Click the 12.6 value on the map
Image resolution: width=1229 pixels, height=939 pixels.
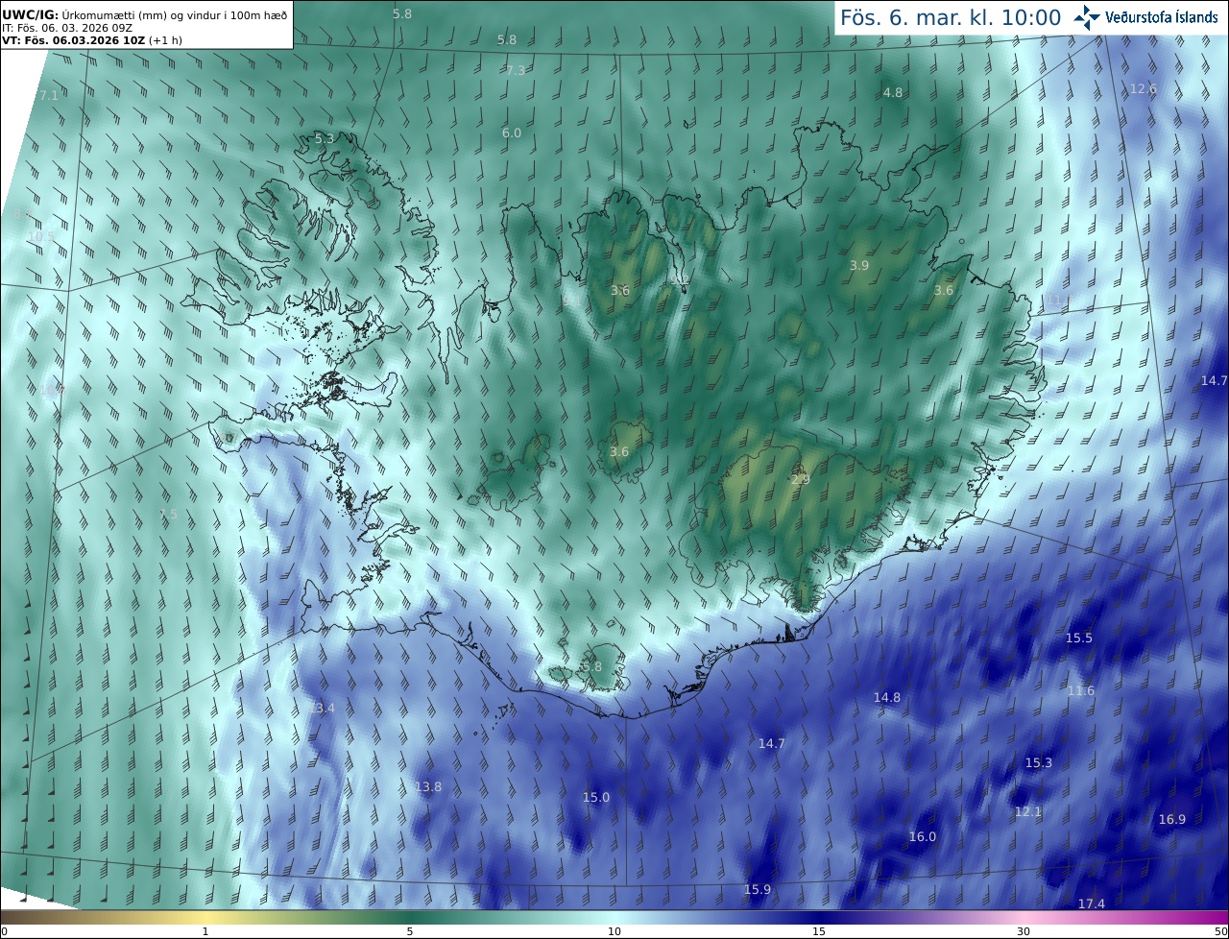1143,89
